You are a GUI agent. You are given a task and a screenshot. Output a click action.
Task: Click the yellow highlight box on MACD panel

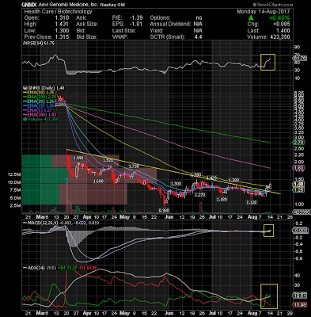click(268, 231)
